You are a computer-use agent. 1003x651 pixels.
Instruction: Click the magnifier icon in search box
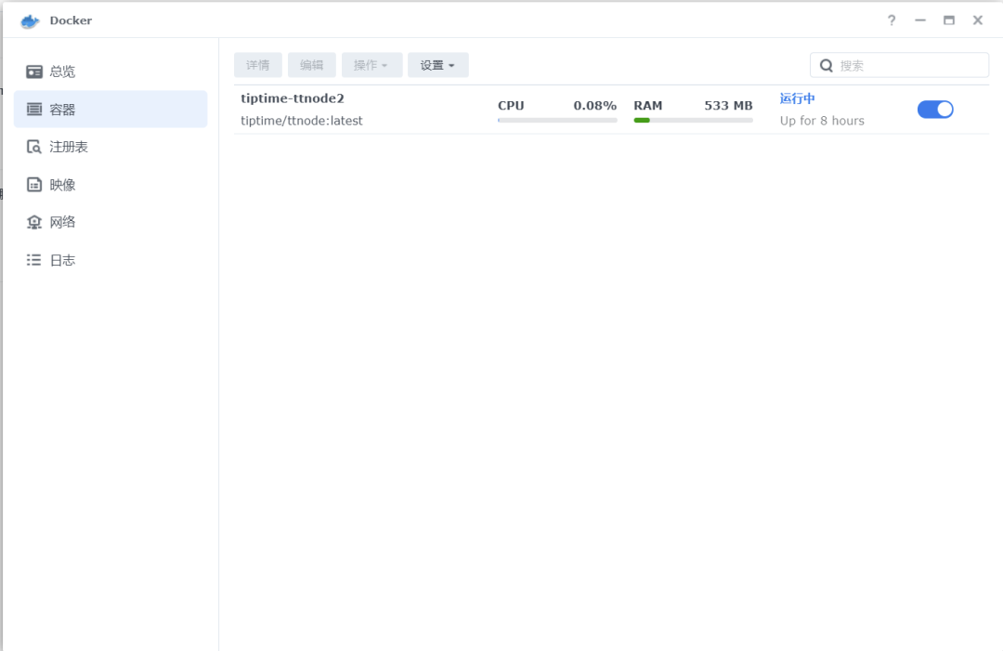point(827,65)
